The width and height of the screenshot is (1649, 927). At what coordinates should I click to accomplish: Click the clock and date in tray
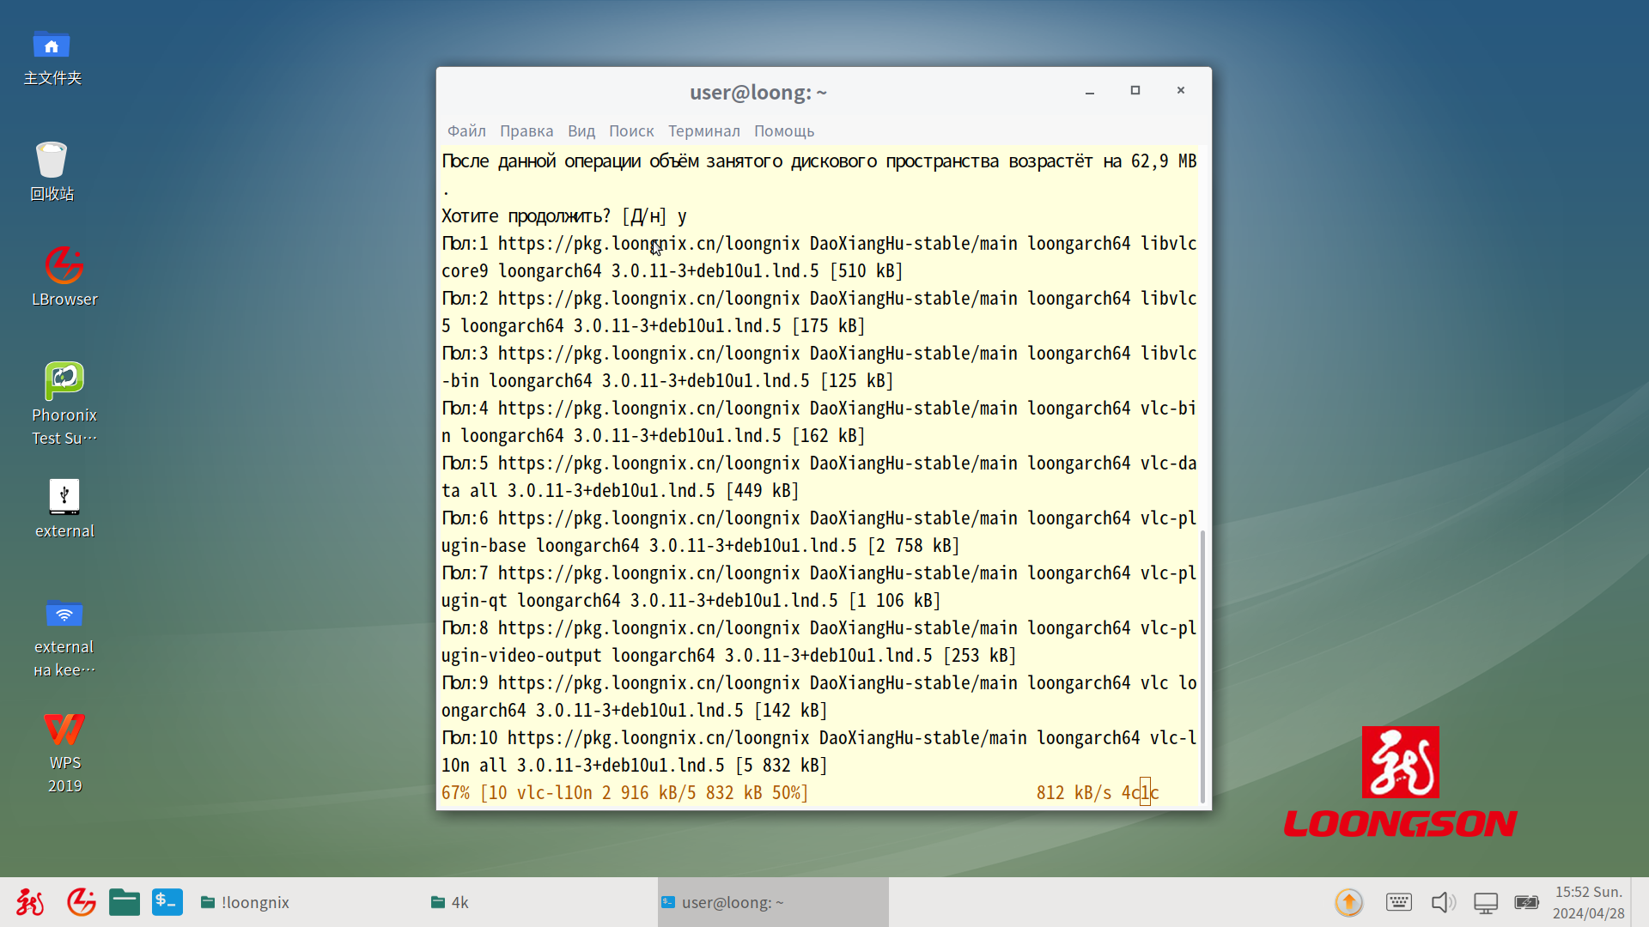click(1587, 902)
